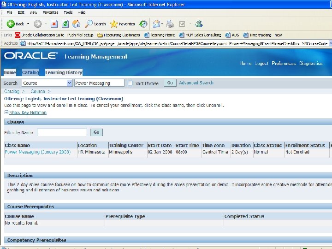Open the browser Search magnifier
The width and height of the screenshot is (332, 249).
[95, 24]
